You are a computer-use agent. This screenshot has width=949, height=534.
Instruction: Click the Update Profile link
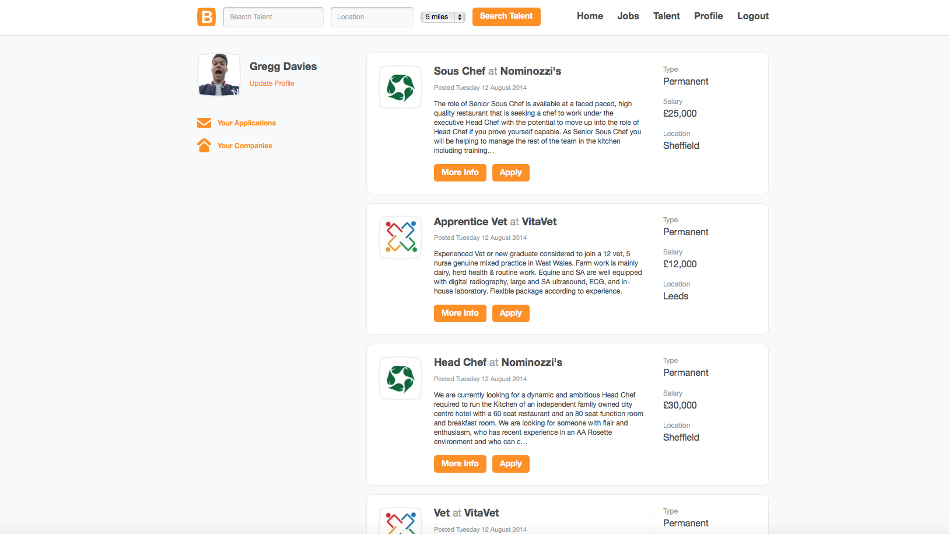tap(272, 83)
